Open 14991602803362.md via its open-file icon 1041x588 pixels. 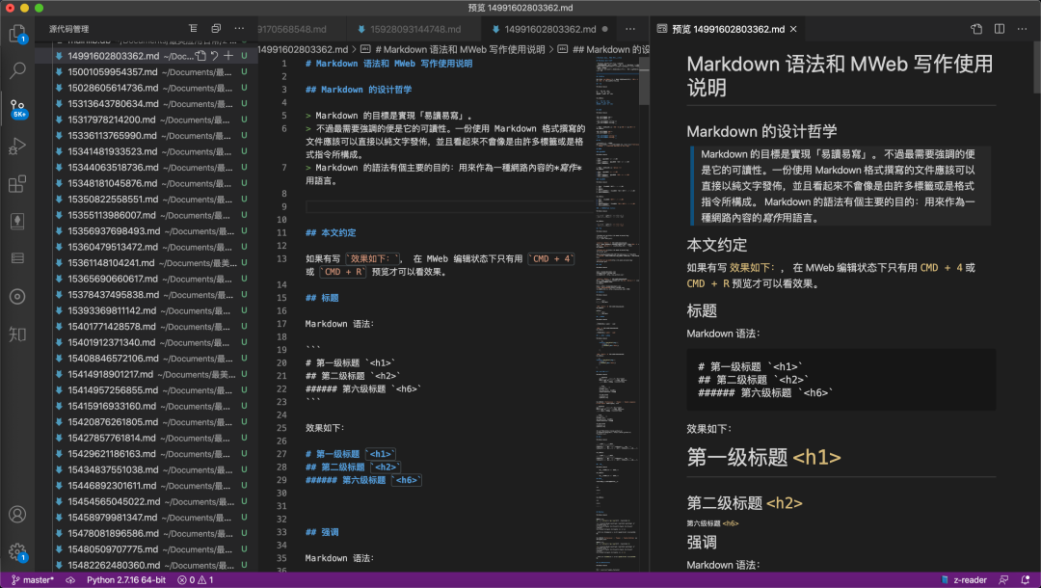(x=200, y=57)
